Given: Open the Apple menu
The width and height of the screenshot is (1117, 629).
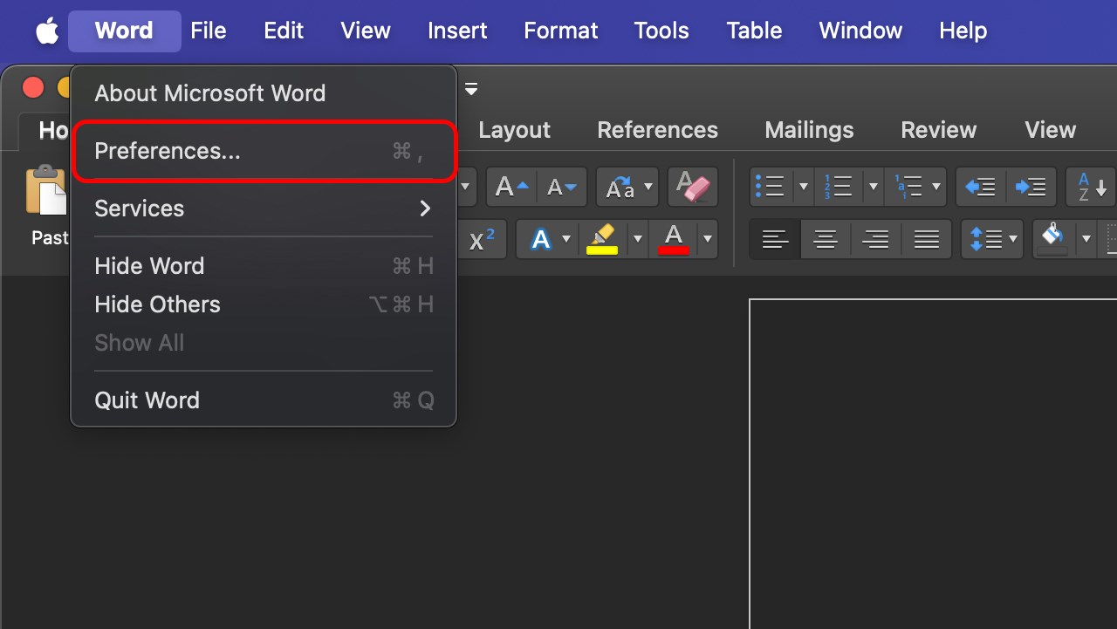Looking at the screenshot, I should coord(46,31).
